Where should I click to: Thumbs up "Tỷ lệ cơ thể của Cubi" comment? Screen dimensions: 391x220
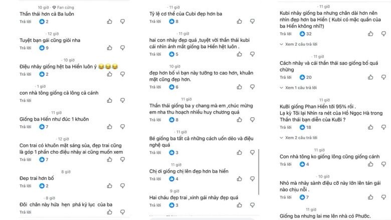pyautogui.click(x=239, y=22)
